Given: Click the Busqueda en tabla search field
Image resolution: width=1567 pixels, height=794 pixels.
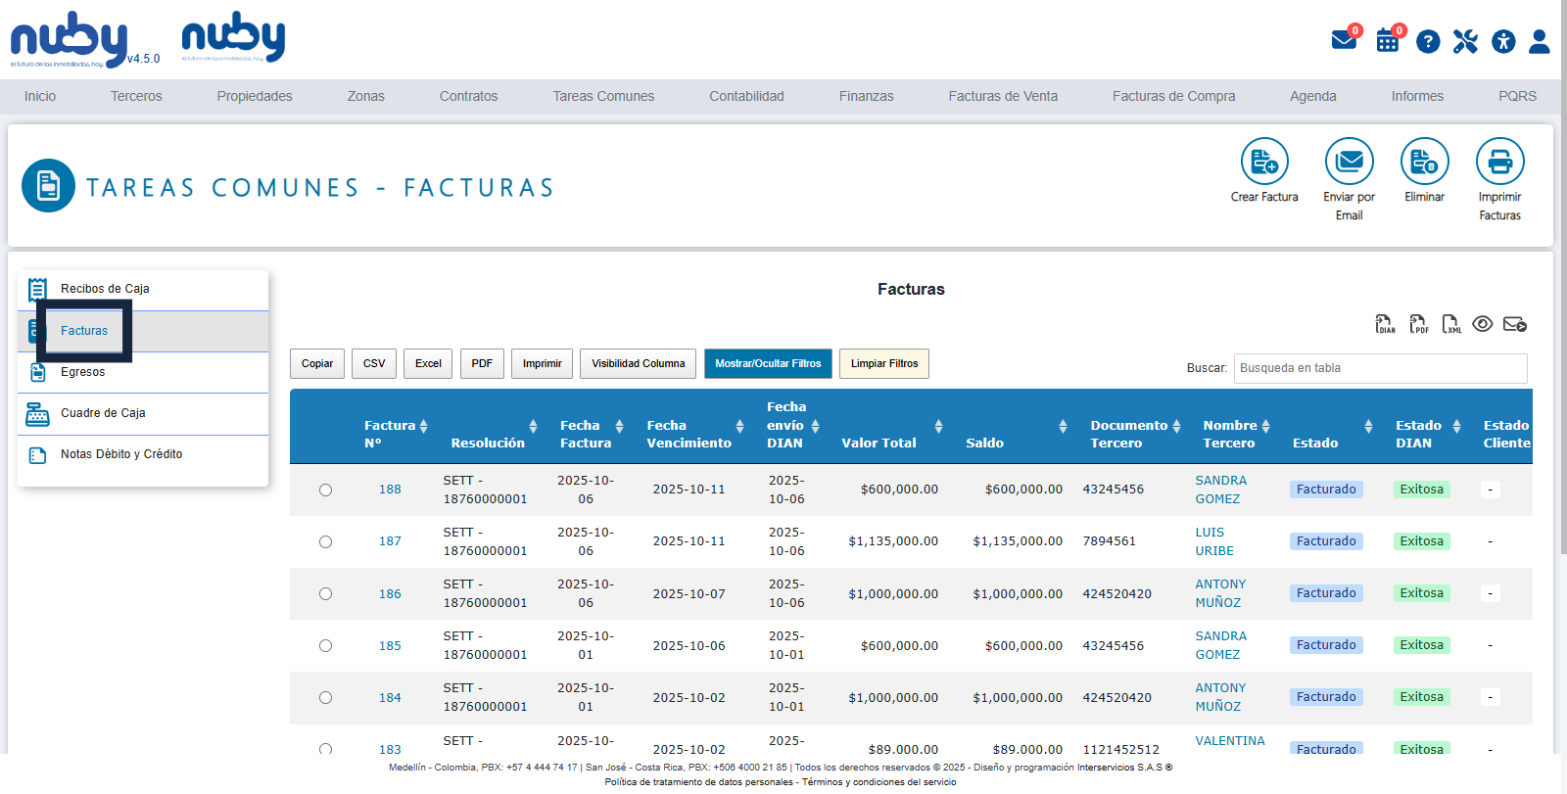Looking at the screenshot, I should [1379, 368].
